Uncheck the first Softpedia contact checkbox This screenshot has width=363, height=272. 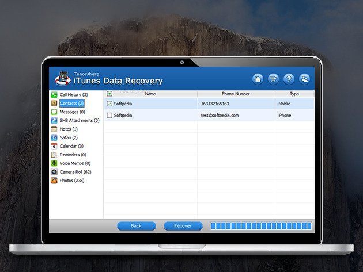click(109, 104)
